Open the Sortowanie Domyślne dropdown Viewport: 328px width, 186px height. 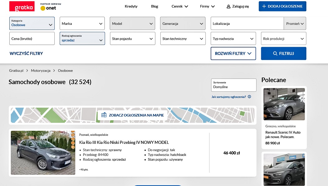234,85
